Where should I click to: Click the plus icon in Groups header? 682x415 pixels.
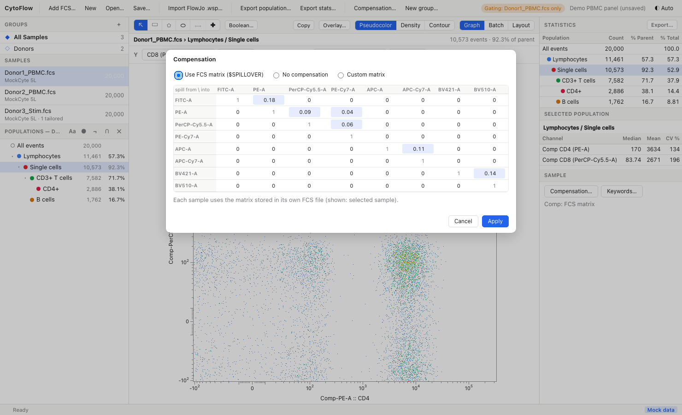click(119, 24)
